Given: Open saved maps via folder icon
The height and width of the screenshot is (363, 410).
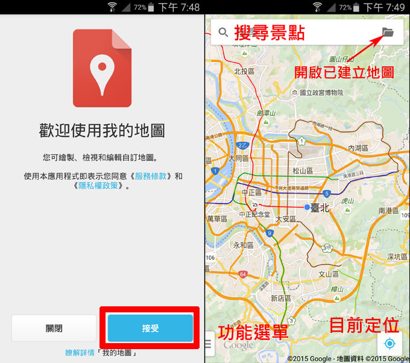Looking at the screenshot, I should pyautogui.click(x=388, y=32).
